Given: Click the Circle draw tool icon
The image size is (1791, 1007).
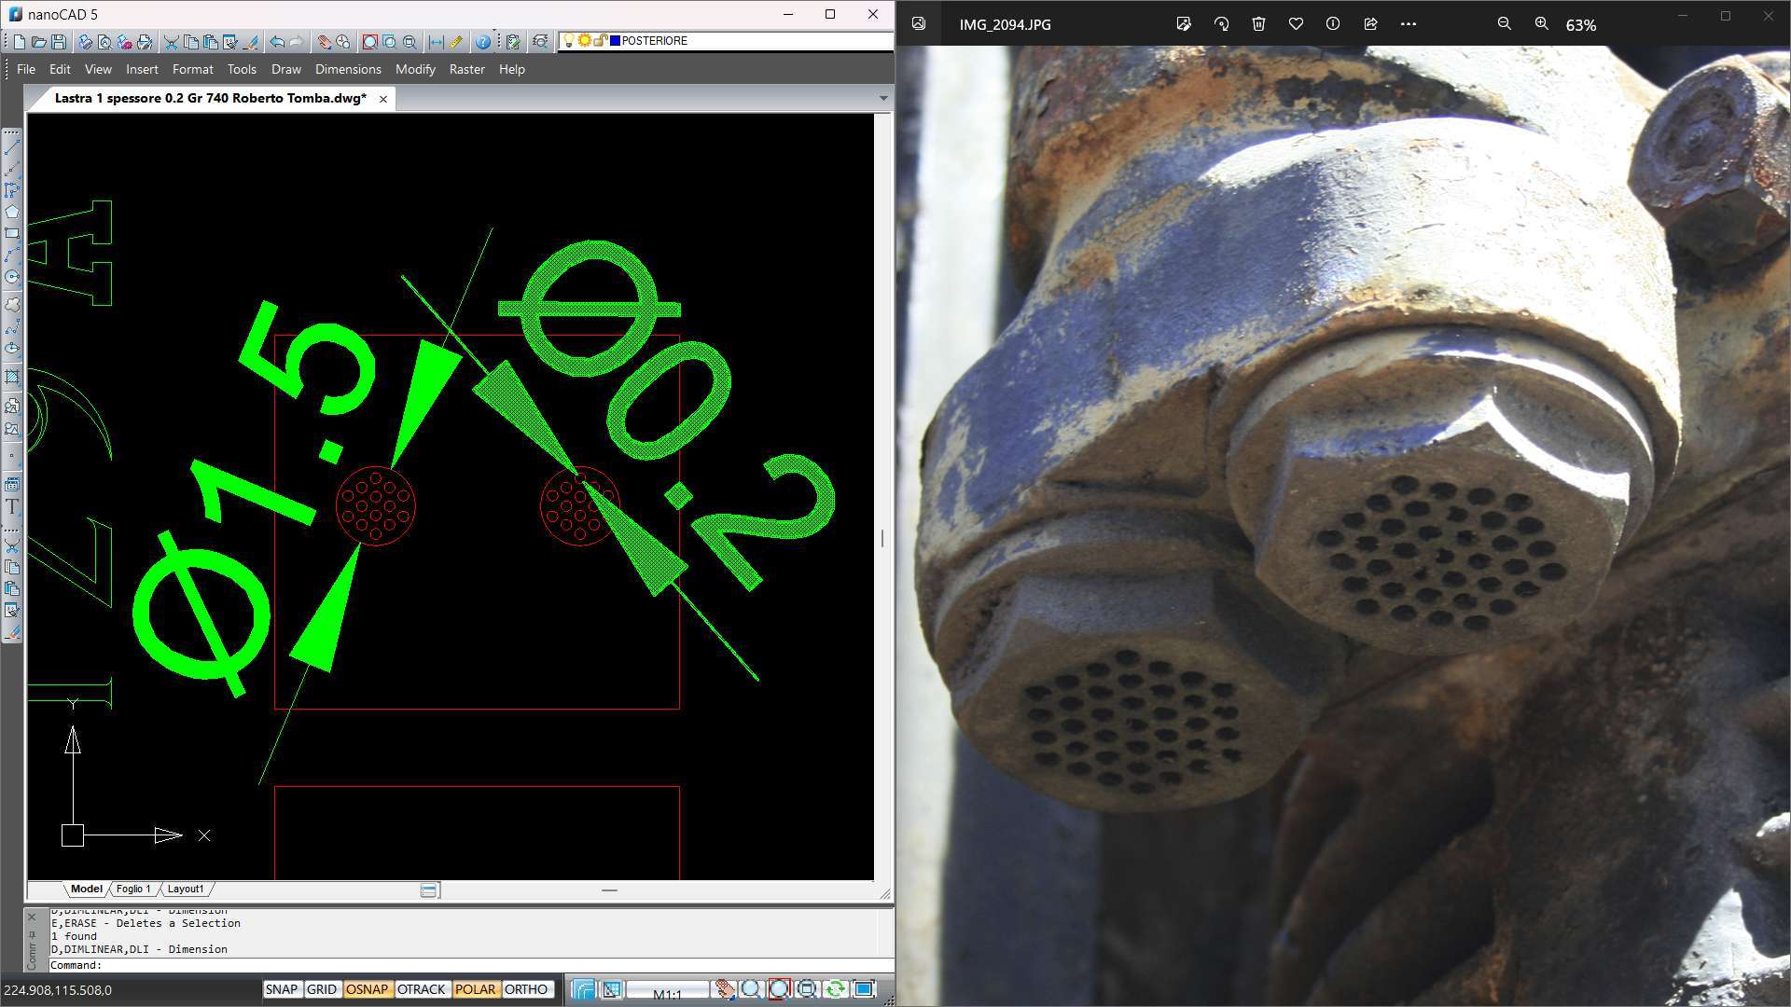Looking at the screenshot, I should (12, 277).
